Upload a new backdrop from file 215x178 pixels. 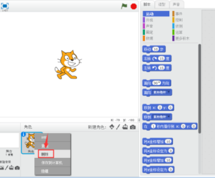pos(11,168)
